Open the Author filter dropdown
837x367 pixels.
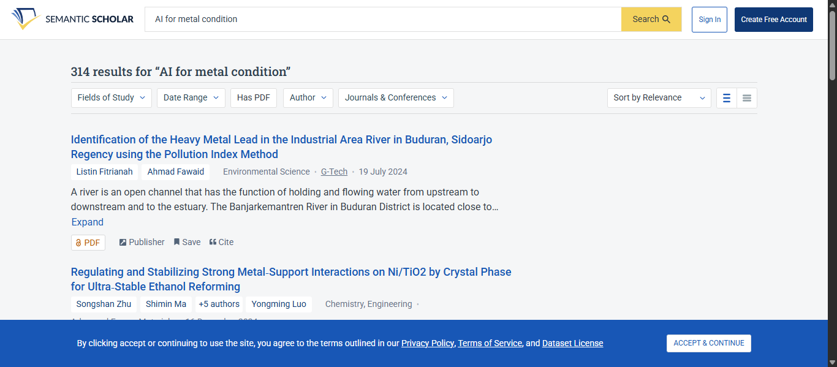(308, 98)
